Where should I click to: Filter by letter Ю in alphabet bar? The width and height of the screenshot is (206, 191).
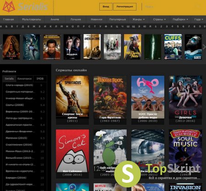click(x=145, y=27)
